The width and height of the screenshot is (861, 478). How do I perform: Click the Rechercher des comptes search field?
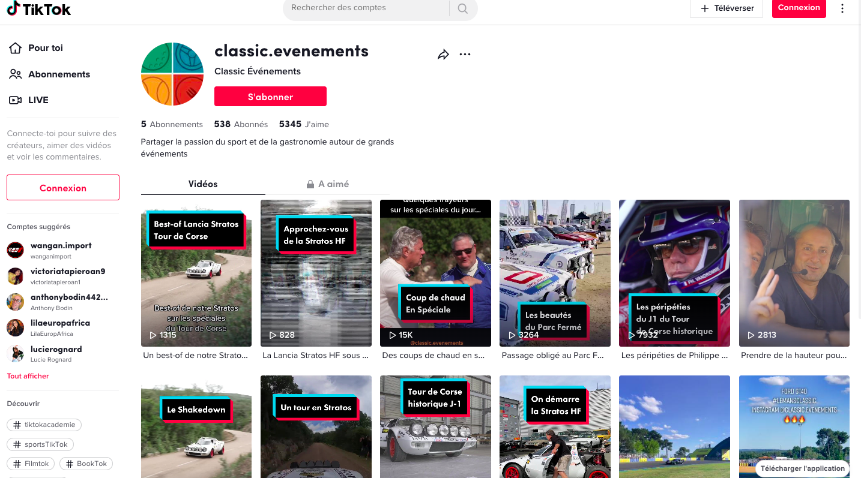pos(366,8)
